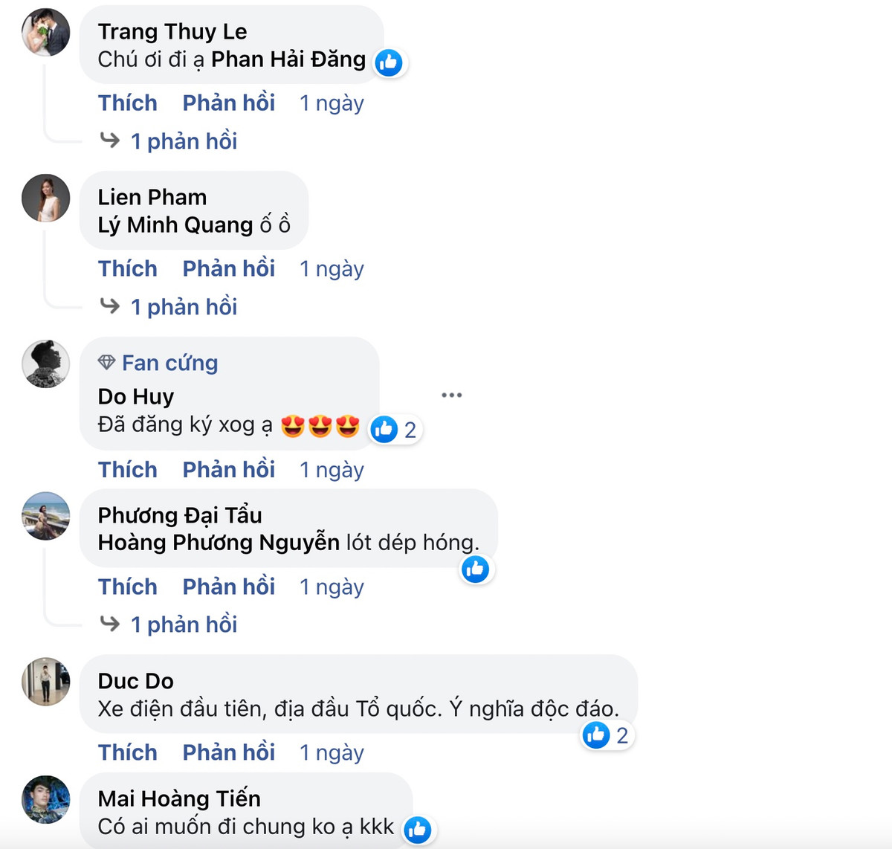Show the reply thread under Phương Đại Tẩu
Screen dimensions: 892x849
tap(184, 624)
